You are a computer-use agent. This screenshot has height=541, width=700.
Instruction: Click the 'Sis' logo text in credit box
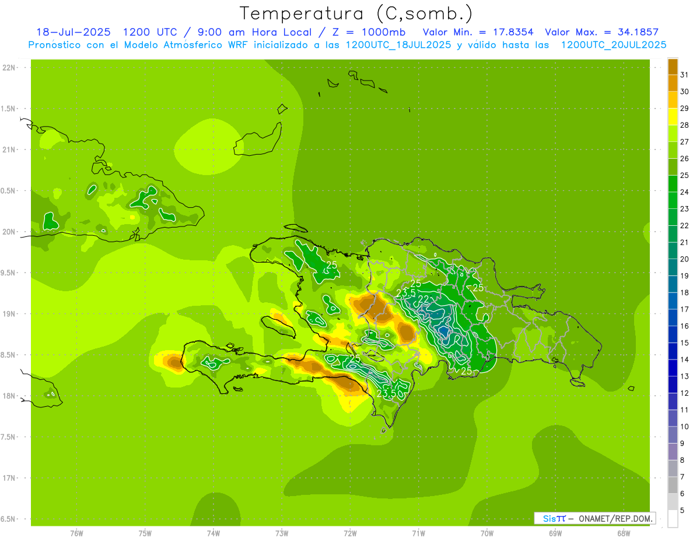pyautogui.click(x=548, y=518)
